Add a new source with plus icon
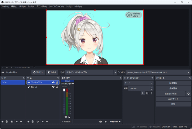192x129 pixels. pos(28,122)
